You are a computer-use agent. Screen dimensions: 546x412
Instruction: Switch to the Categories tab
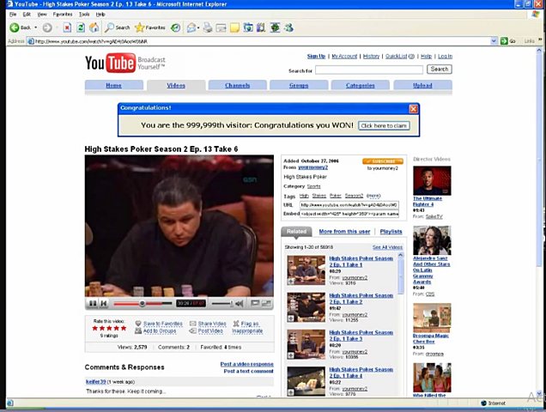coord(361,85)
